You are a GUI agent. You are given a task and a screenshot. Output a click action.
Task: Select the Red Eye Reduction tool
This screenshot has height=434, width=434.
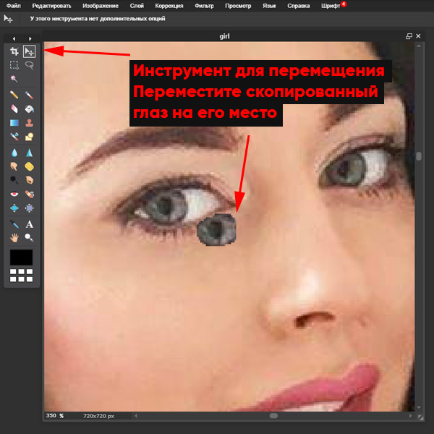(14, 194)
